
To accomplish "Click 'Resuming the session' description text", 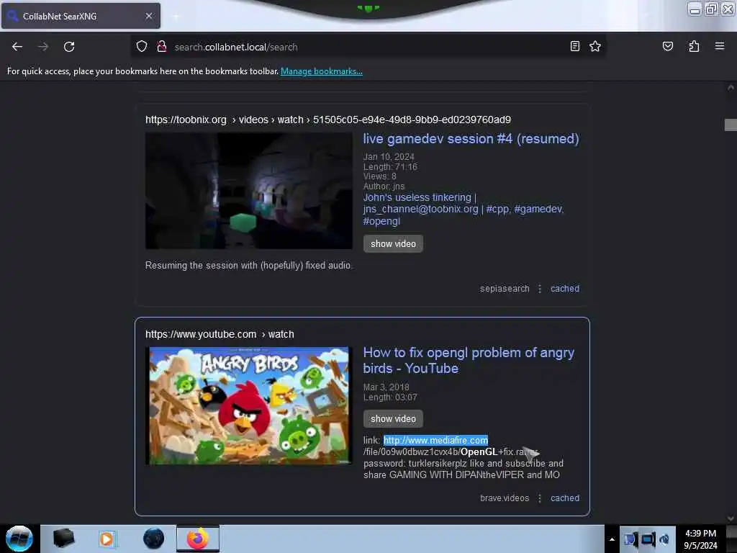I will pos(248,266).
